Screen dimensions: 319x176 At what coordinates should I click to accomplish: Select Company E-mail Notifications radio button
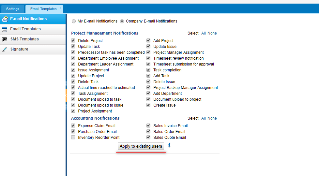point(122,21)
